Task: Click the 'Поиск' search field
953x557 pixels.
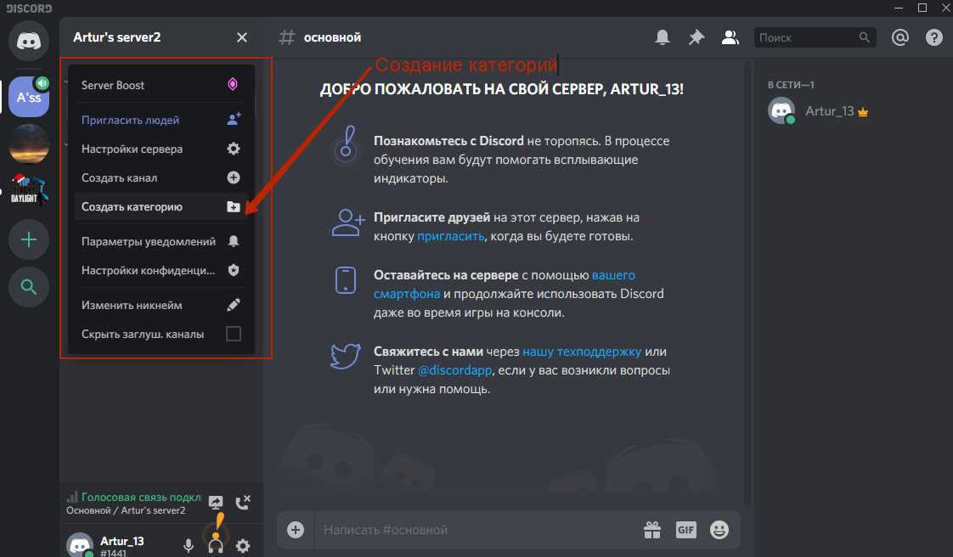Action: [805, 37]
